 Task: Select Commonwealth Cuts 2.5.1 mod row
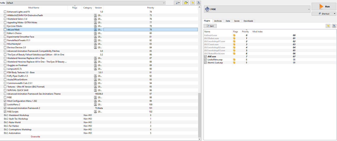99,83
